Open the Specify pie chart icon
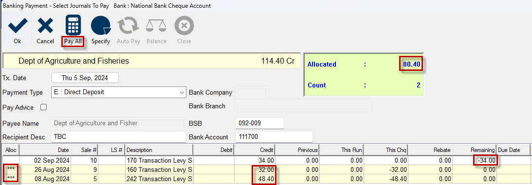Screen dimensions: 532x185 click(101, 26)
